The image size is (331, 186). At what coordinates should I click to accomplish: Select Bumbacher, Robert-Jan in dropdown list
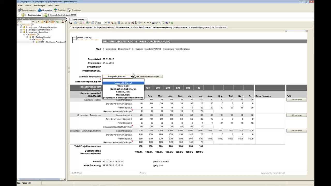click(x=123, y=89)
